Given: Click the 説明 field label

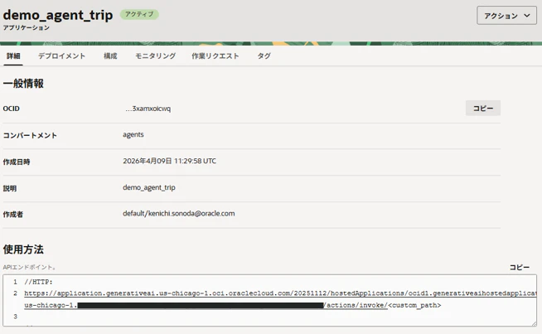Looking at the screenshot, I should 10,188.
